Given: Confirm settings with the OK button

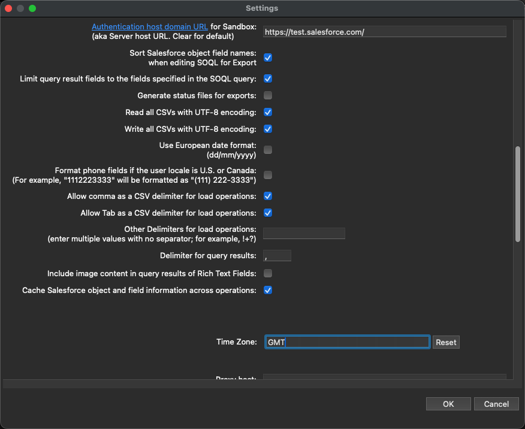Looking at the screenshot, I should click(448, 404).
